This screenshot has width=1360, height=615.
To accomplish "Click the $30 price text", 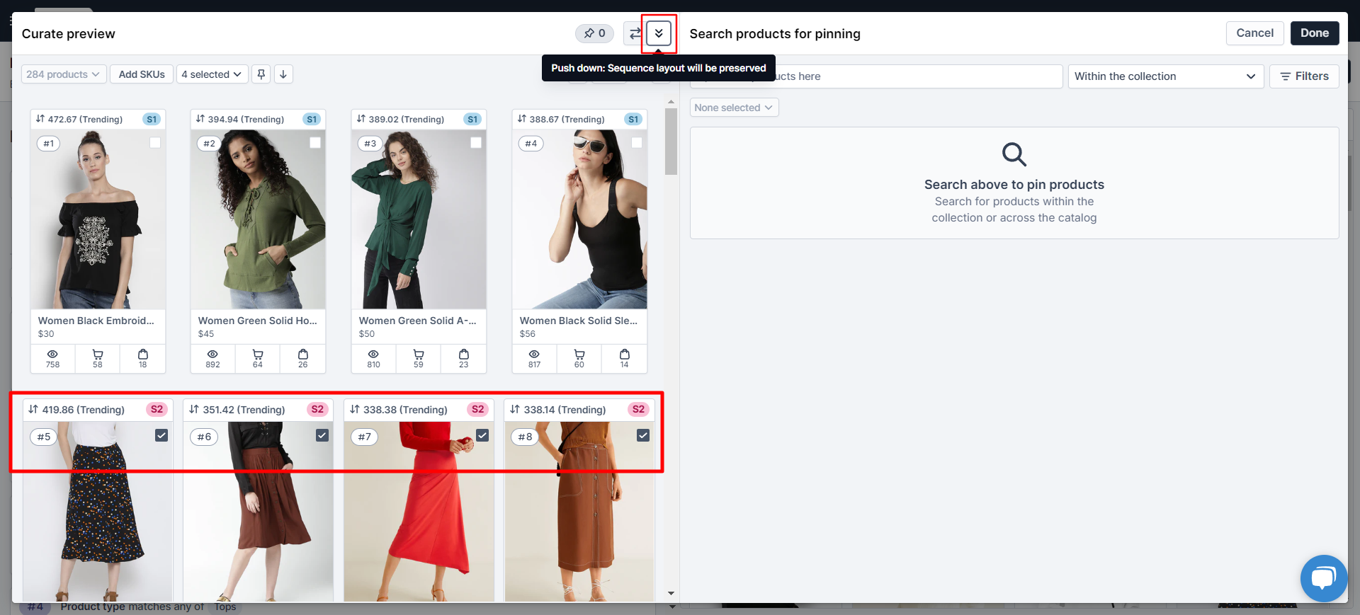I will tap(46, 333).
